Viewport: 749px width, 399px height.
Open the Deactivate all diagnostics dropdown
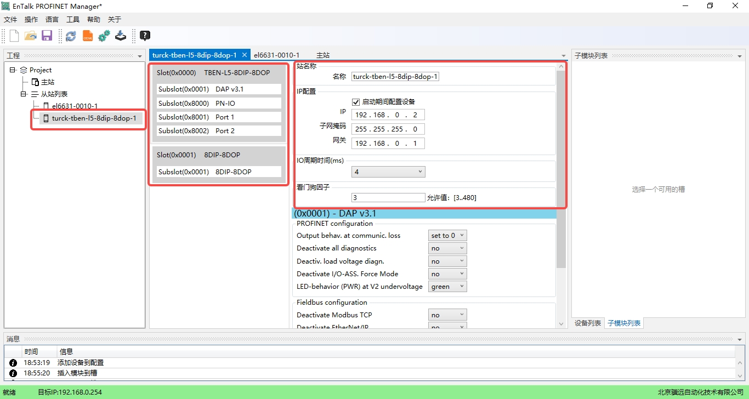(447, 248)
